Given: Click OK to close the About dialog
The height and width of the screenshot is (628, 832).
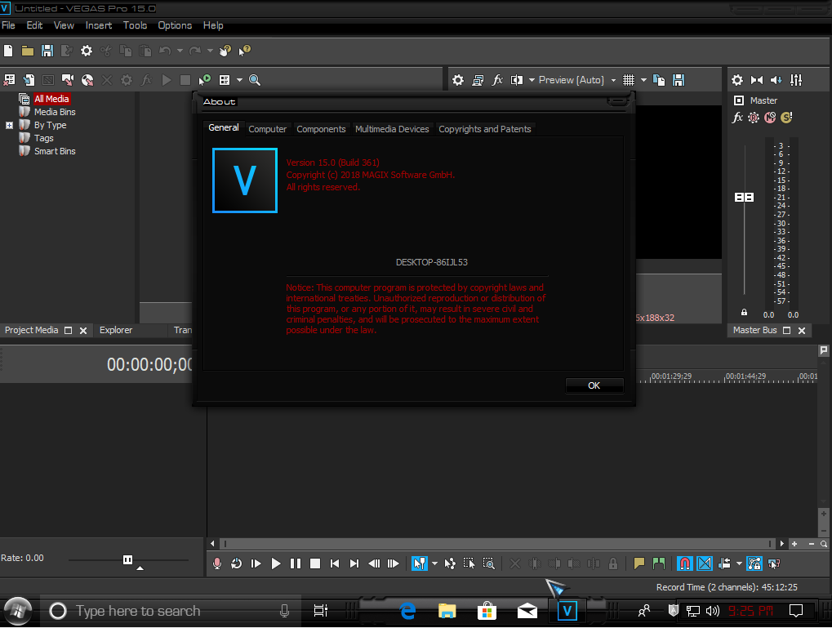Looking at the screenshot, I should point(594,385).
